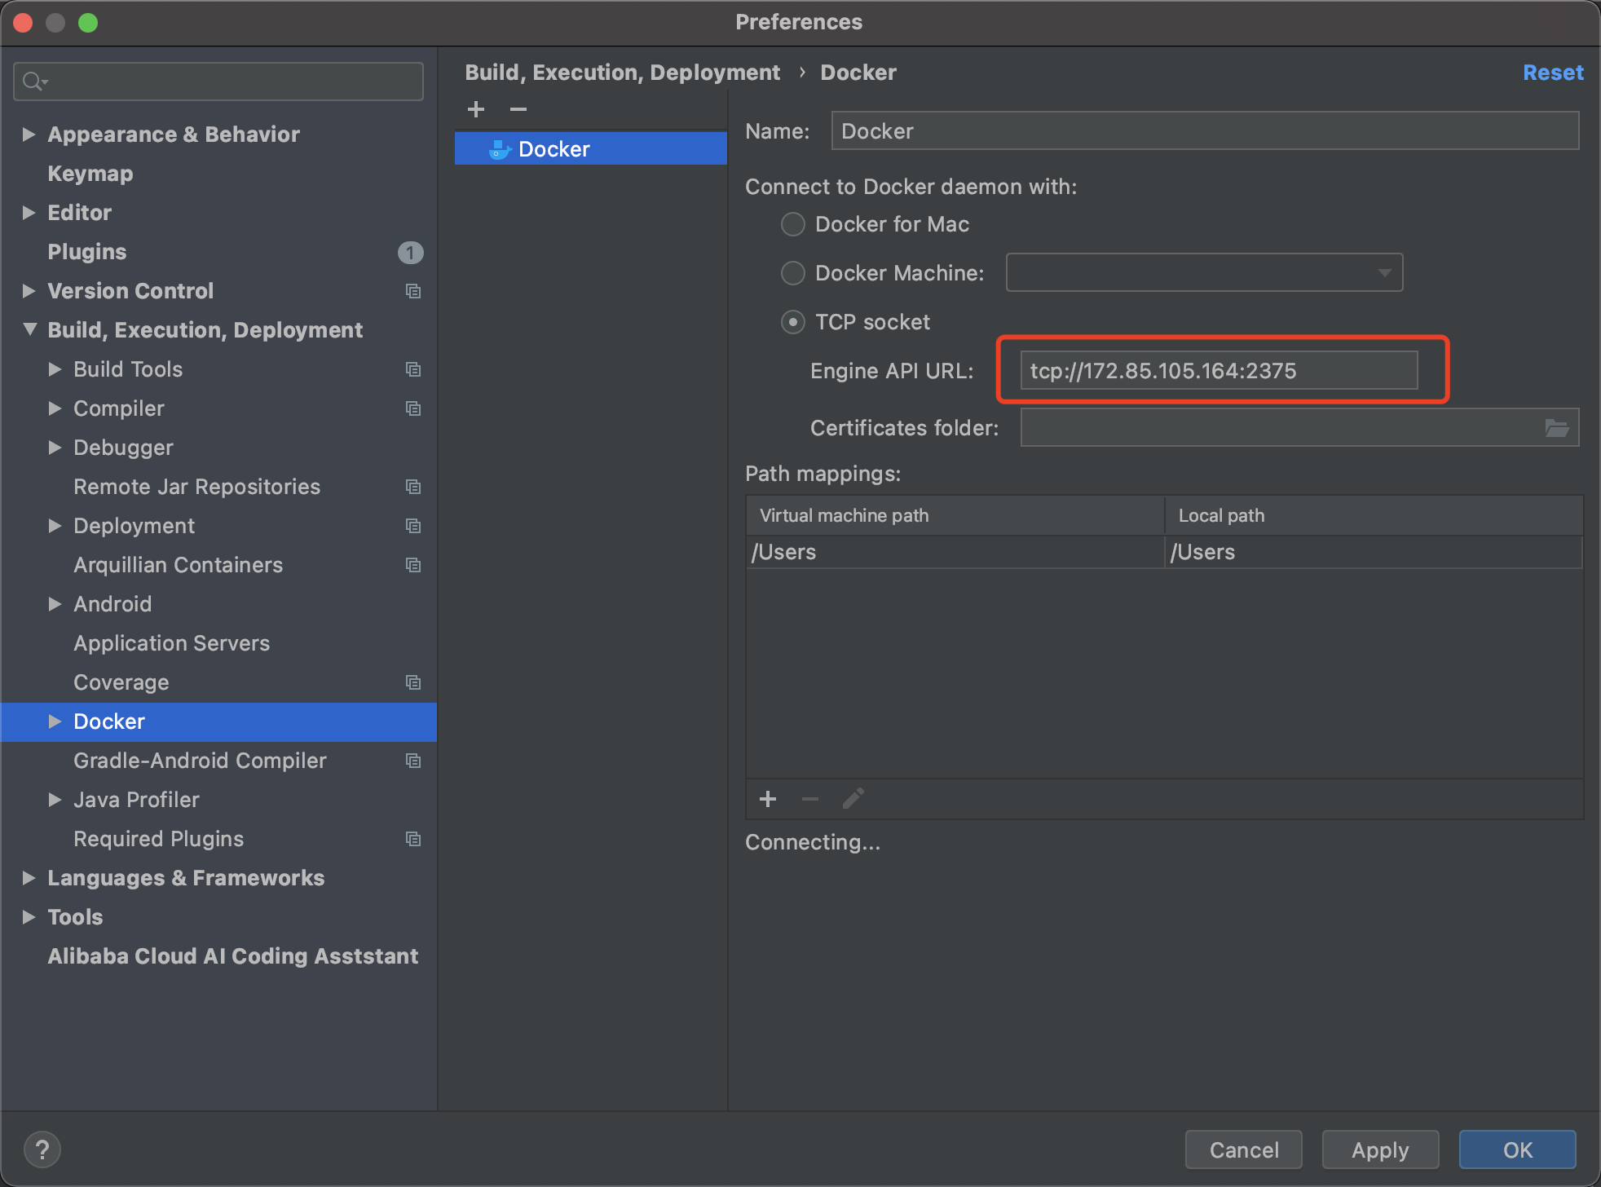Click the Virtual machine path column header
Screen dimensions: 1601x1187
955,515
